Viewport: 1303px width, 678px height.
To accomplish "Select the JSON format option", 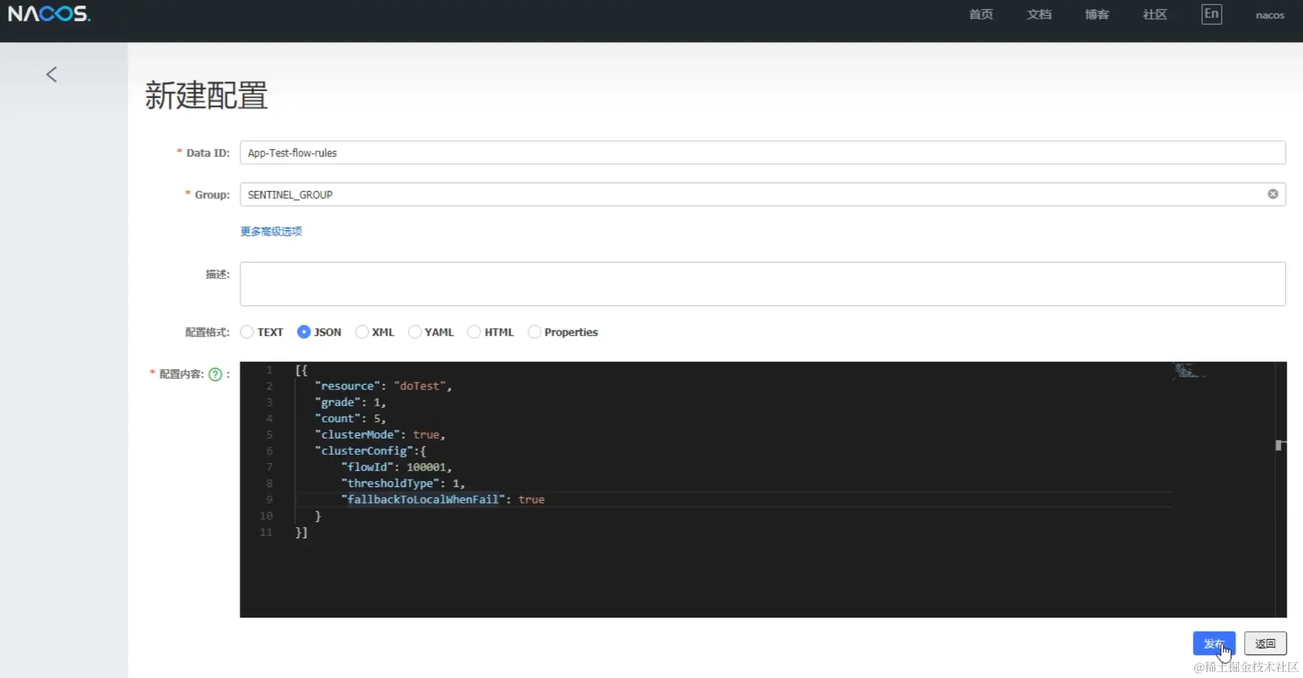I will (303, 332).
